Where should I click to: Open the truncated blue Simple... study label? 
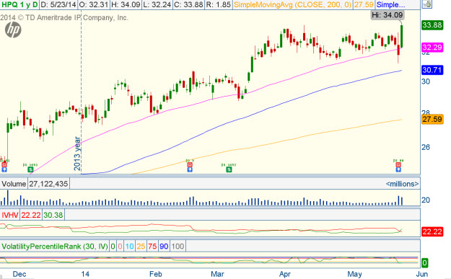[x=390, y=4]
